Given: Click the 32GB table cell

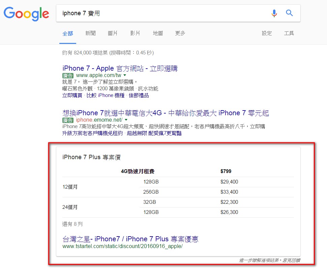Looking at the screenshot, I should pyautogui.click(x=150, y=202).
